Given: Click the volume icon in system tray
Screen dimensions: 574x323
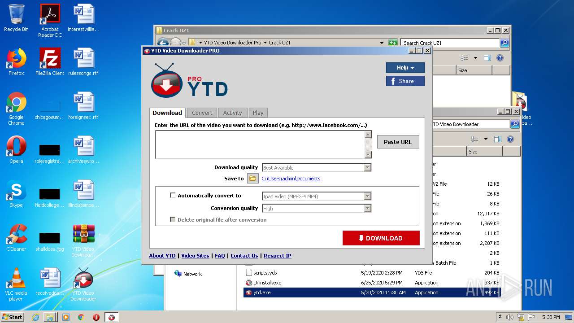Looking at the screenshot, I should 510,317.
